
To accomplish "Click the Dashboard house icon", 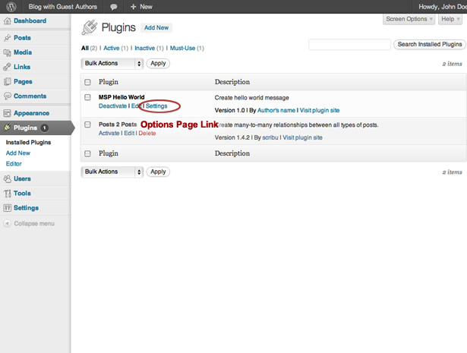I will (7, 20).
